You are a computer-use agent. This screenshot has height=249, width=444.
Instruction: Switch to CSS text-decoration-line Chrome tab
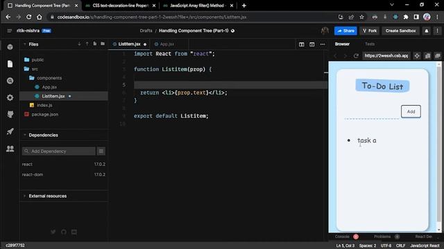point(121,6)
